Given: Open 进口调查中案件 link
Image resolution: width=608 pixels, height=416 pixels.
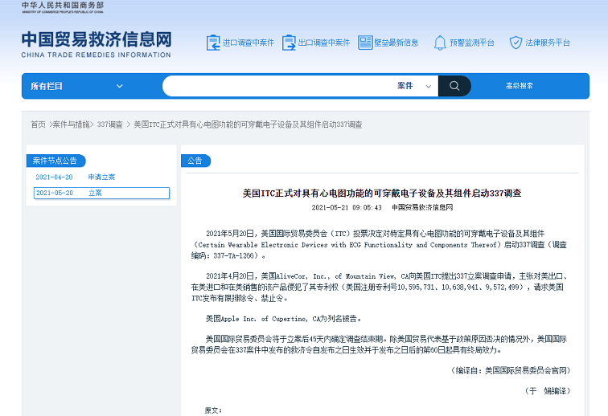Looking at the screenshot, I should (x=249, y=43).
